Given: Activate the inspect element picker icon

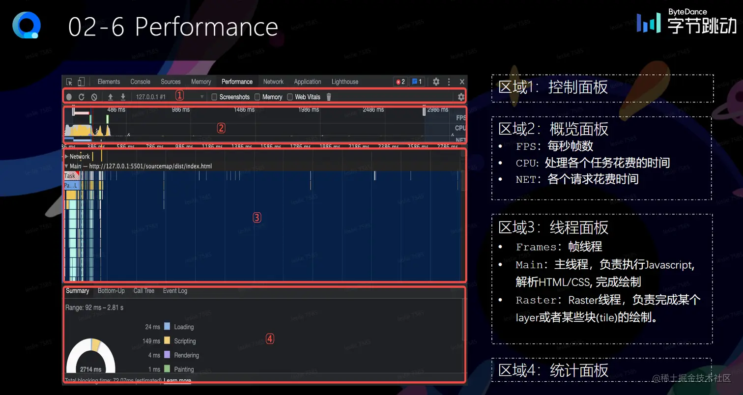Looking at the screenshot, I should [x=69, y=82].
